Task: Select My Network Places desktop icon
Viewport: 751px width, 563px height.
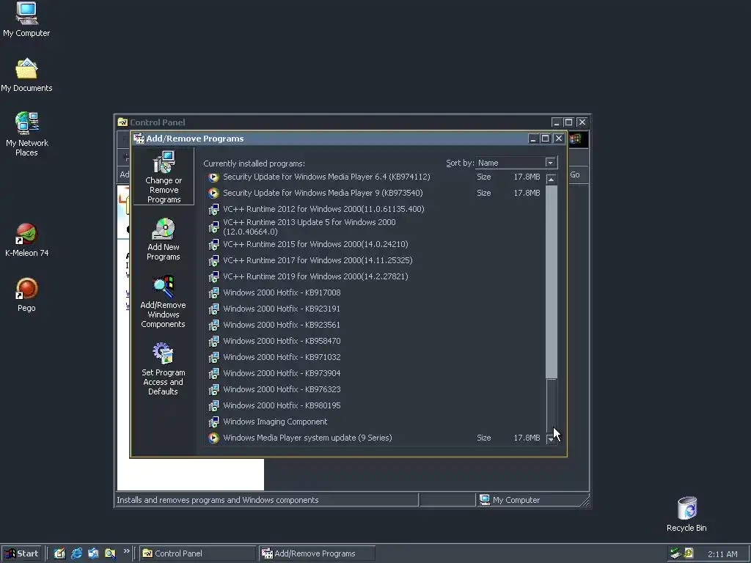Action: click(26, 134)
